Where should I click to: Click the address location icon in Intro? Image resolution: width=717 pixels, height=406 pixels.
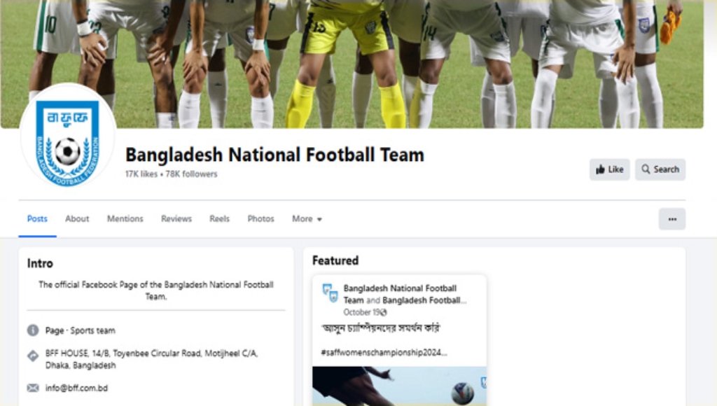tap(33, 356)
